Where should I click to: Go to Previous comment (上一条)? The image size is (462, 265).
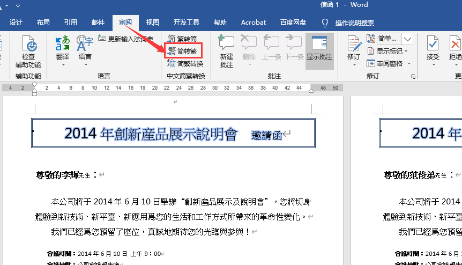[x=271, y=48]
